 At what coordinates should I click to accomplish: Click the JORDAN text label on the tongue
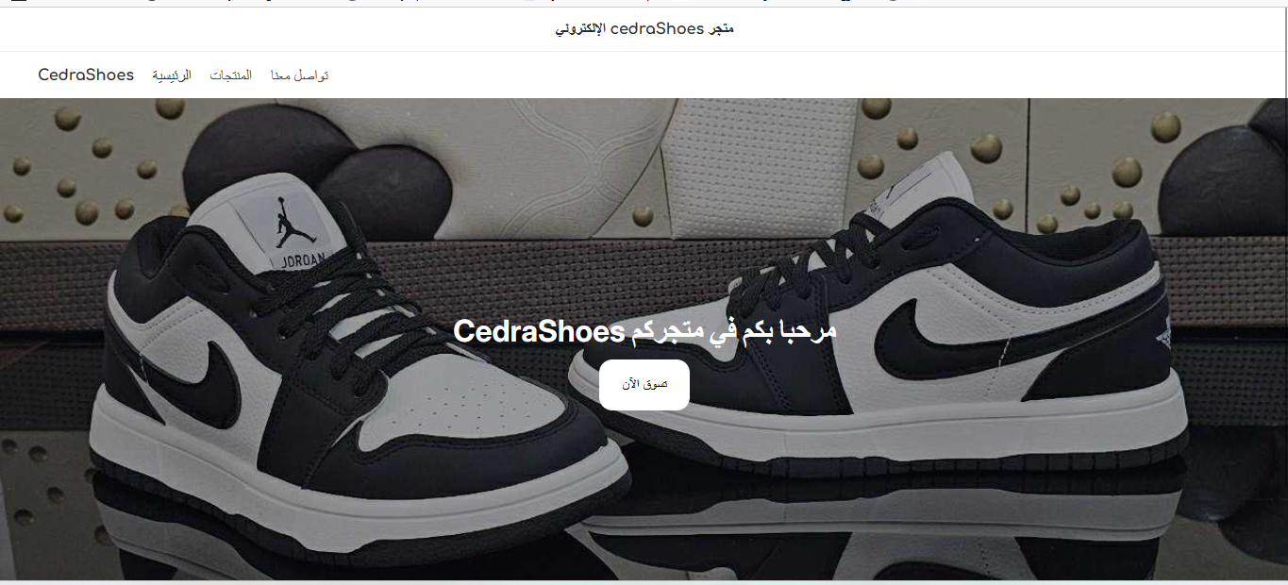(x=302, y=261)
